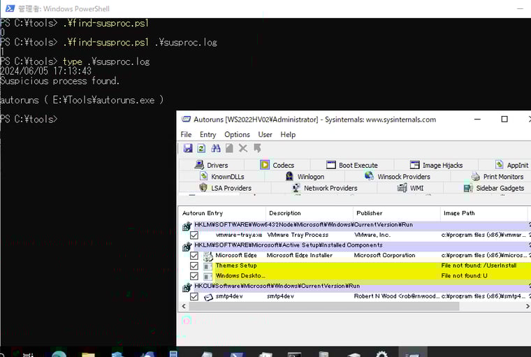Viewport: 531px width, 357px height.
Task: Open the File Explorer folder in taskbar
Action: [88, 354]
